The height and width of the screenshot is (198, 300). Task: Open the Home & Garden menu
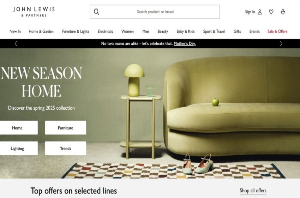coord(41,31)
